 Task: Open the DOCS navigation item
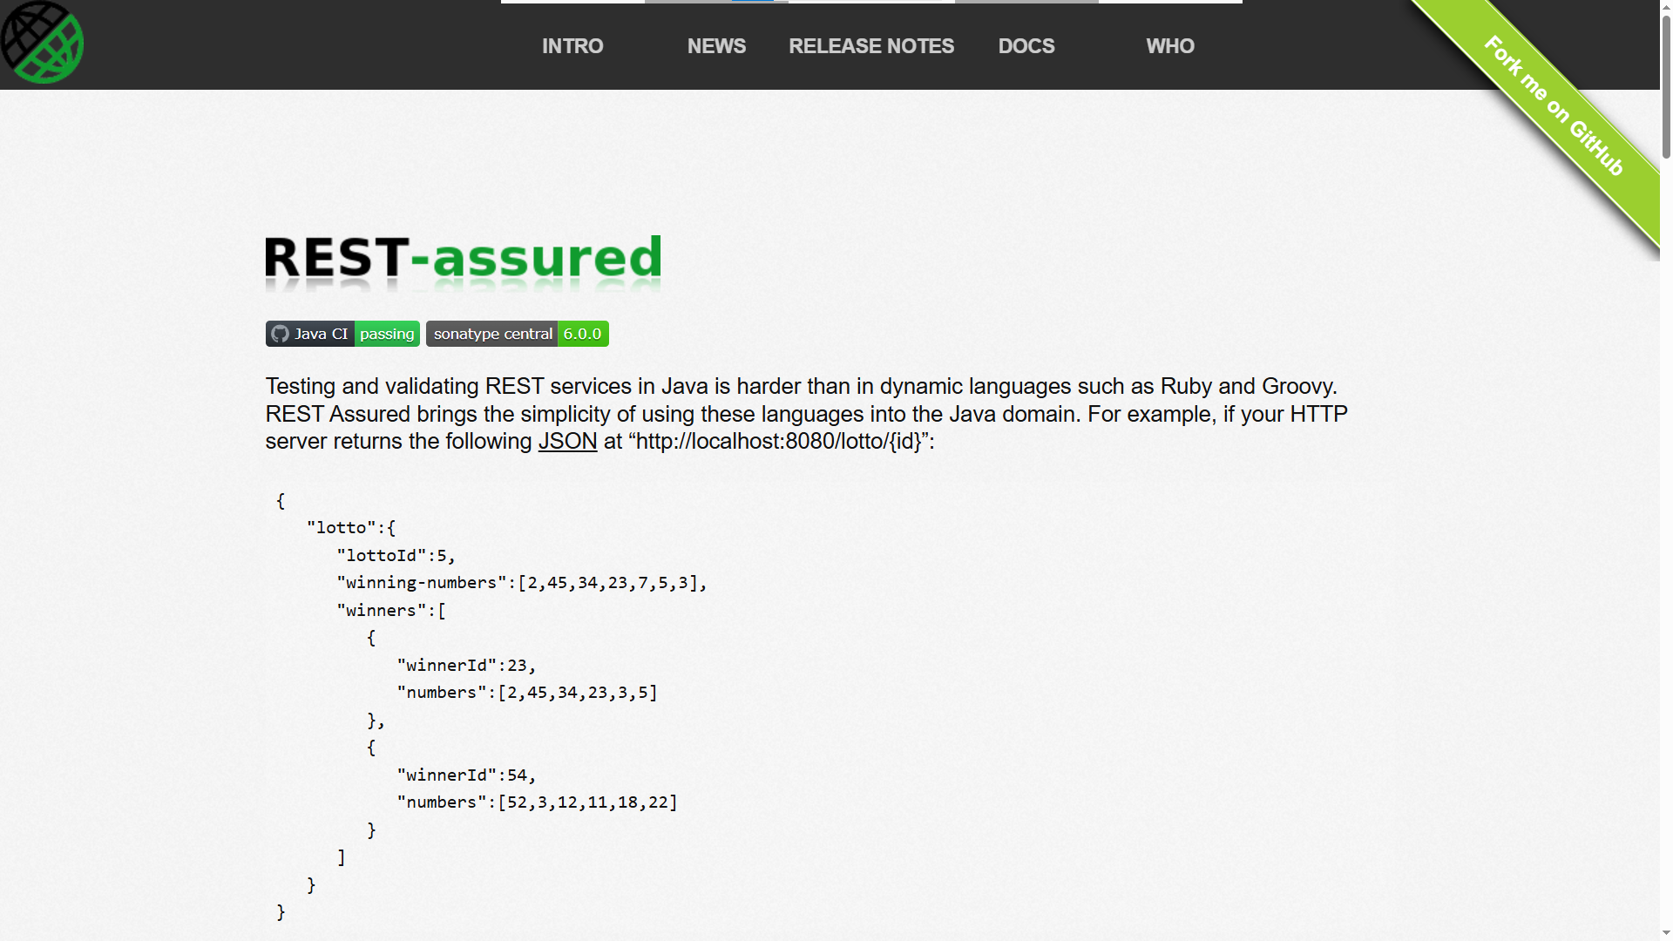(1026, 46)
